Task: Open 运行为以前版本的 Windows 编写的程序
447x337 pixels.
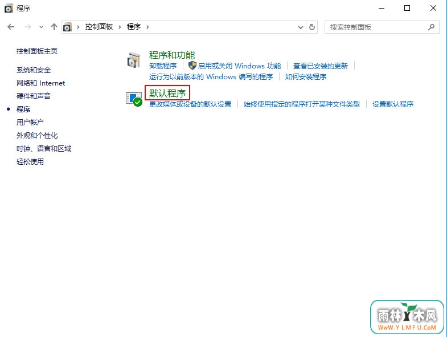Action: coord(211,77)
